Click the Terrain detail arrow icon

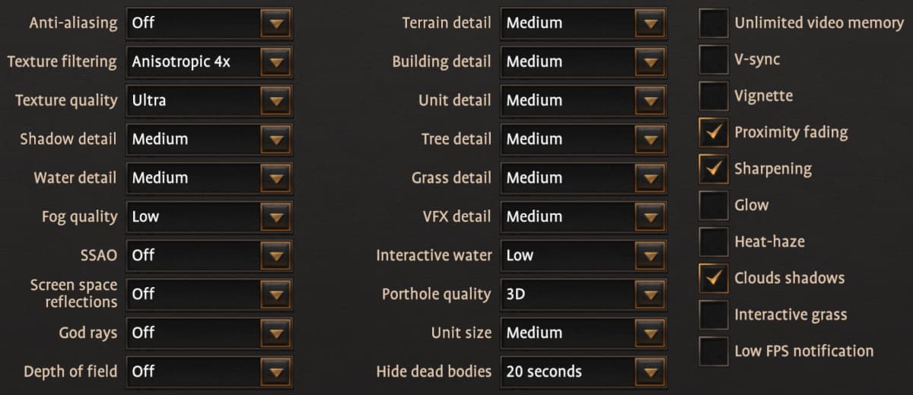[649, 24]
